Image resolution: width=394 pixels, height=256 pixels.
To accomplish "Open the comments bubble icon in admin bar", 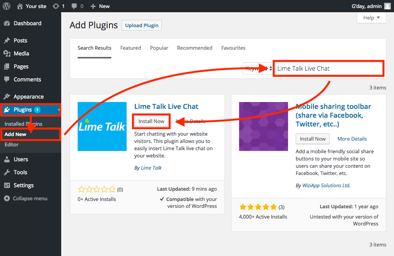I will pyautogui.click(x=74, y=6).
